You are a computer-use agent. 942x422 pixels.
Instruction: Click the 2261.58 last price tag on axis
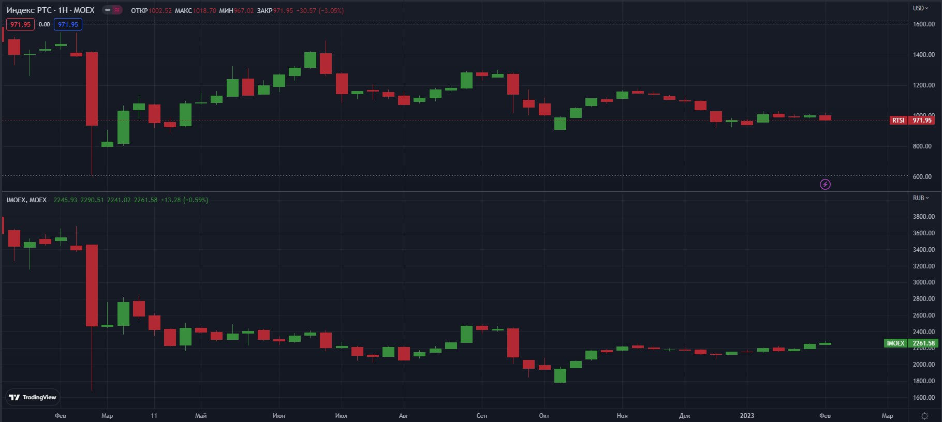(923, 343)
